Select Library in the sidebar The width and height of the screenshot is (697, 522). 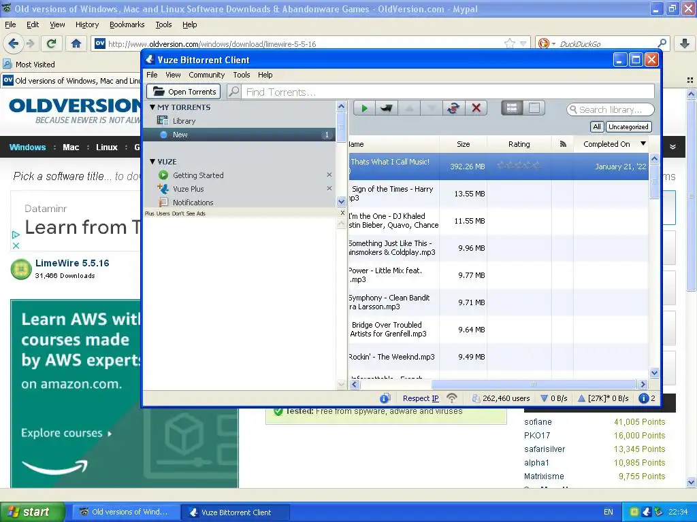pyautogui.click(x=239, y=121)
